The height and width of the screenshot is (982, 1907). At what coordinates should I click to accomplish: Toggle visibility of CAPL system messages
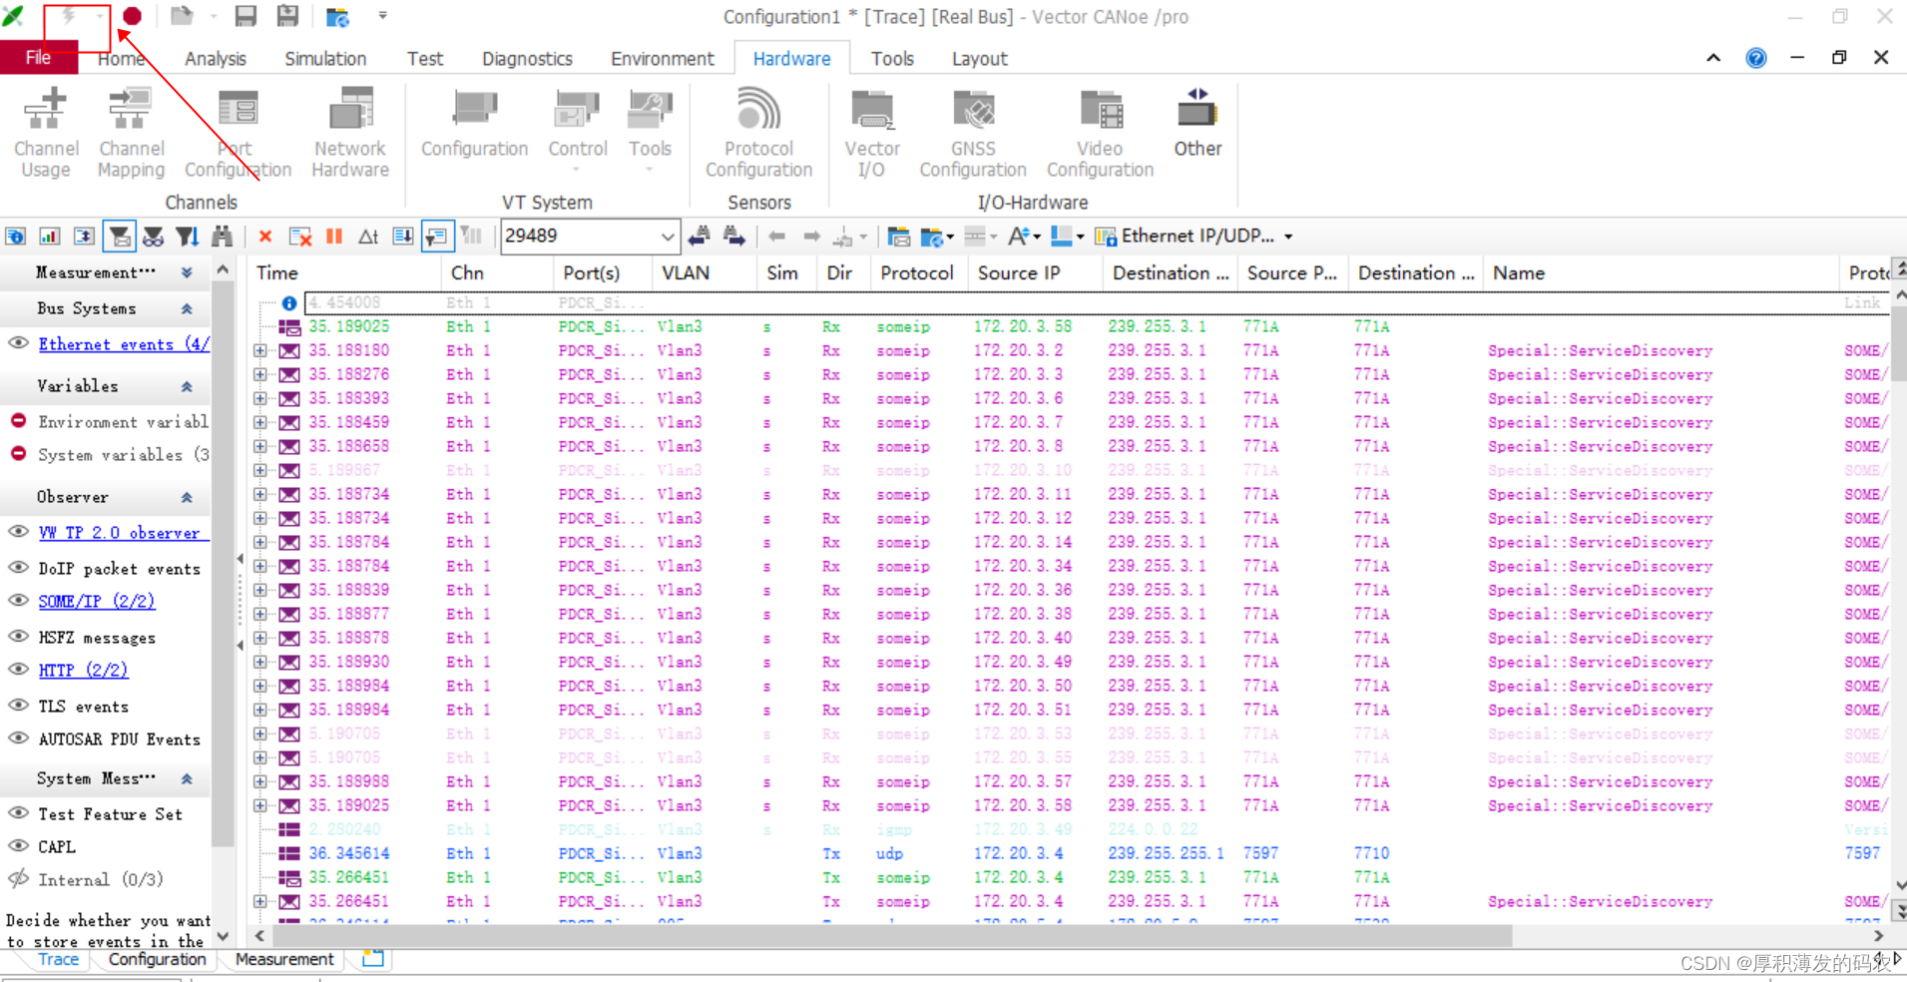click(x=18, y=846)
